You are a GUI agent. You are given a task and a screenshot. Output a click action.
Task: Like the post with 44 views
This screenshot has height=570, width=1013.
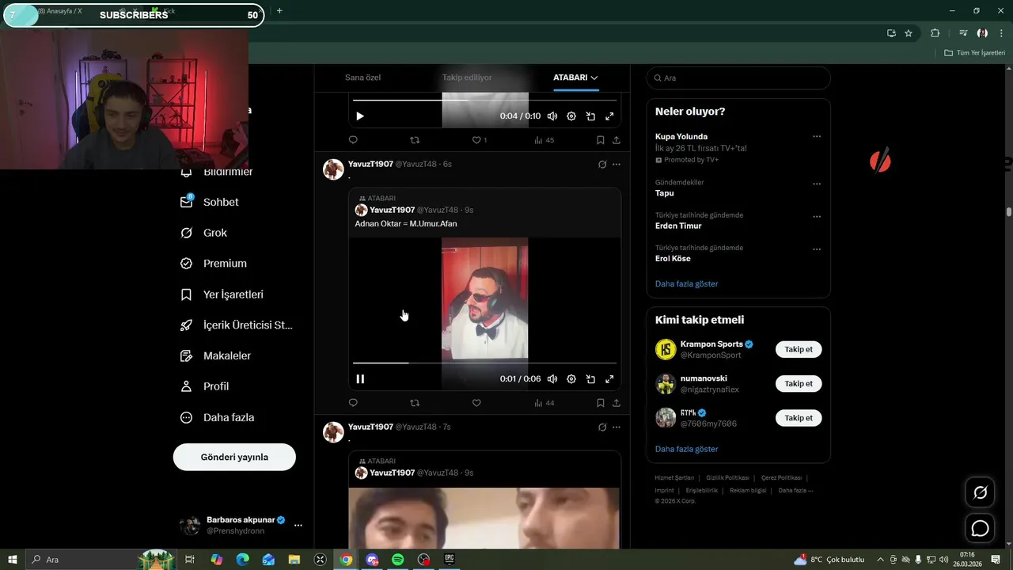pos(476,403)
